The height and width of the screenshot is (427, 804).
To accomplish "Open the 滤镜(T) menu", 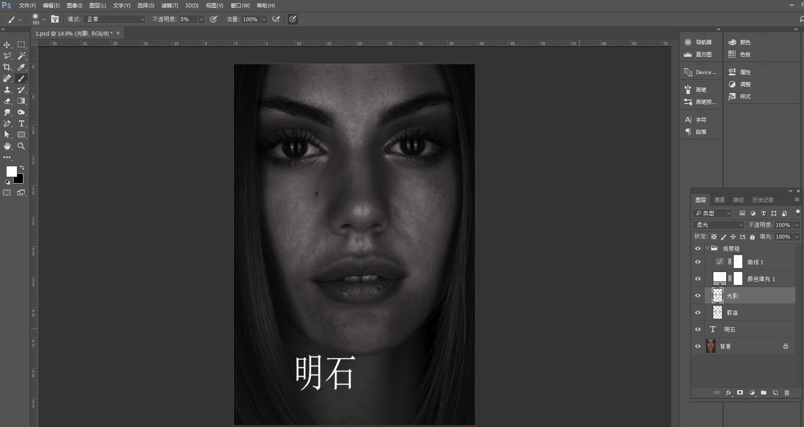I will pyautogui.click(x=169, y=6).
